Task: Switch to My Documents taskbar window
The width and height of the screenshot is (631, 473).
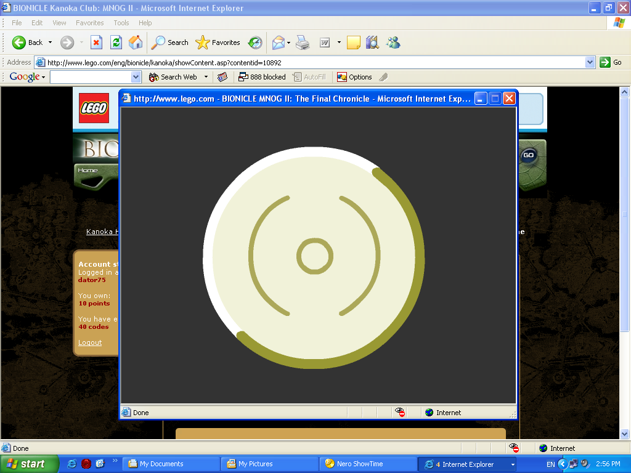Action: [172, 464]
